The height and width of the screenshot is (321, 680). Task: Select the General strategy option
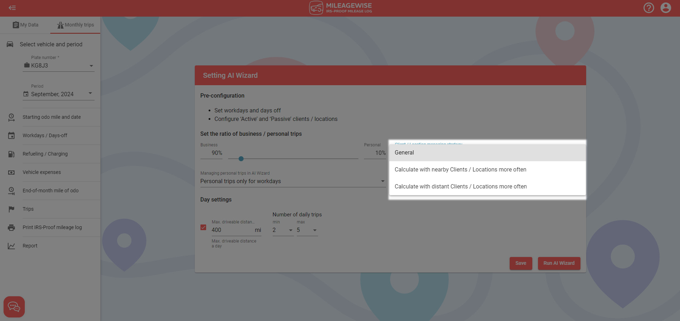pos(487,153)
